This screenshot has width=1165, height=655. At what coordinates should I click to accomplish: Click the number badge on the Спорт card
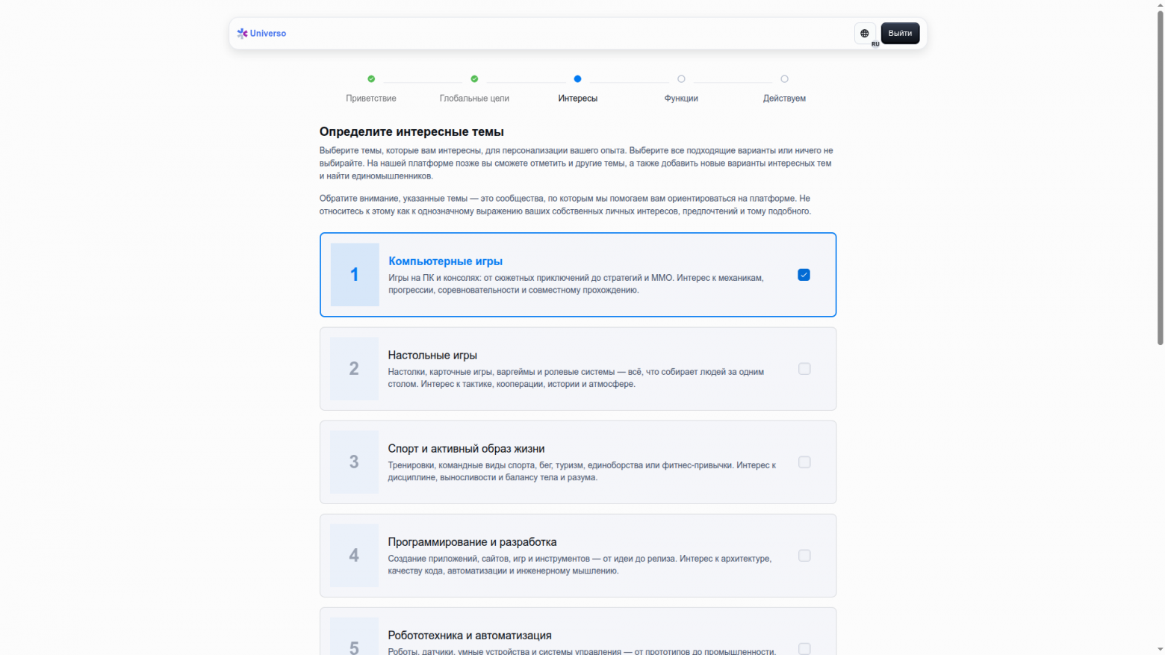tap(354, 462)
